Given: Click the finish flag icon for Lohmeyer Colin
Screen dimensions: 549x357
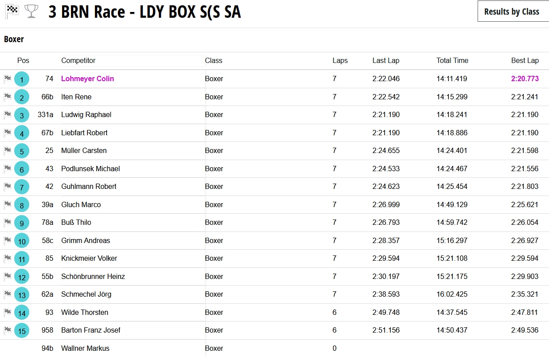Looking at the screenshot, I should coord(8,79).
